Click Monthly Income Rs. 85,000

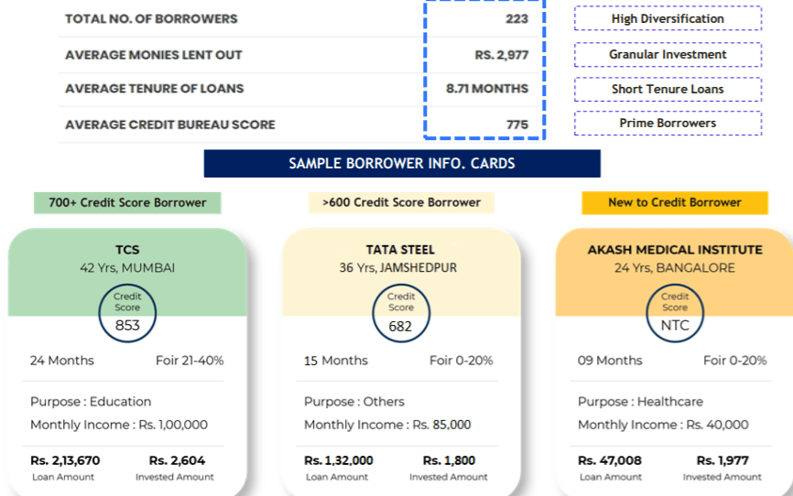tap(387, 425)
